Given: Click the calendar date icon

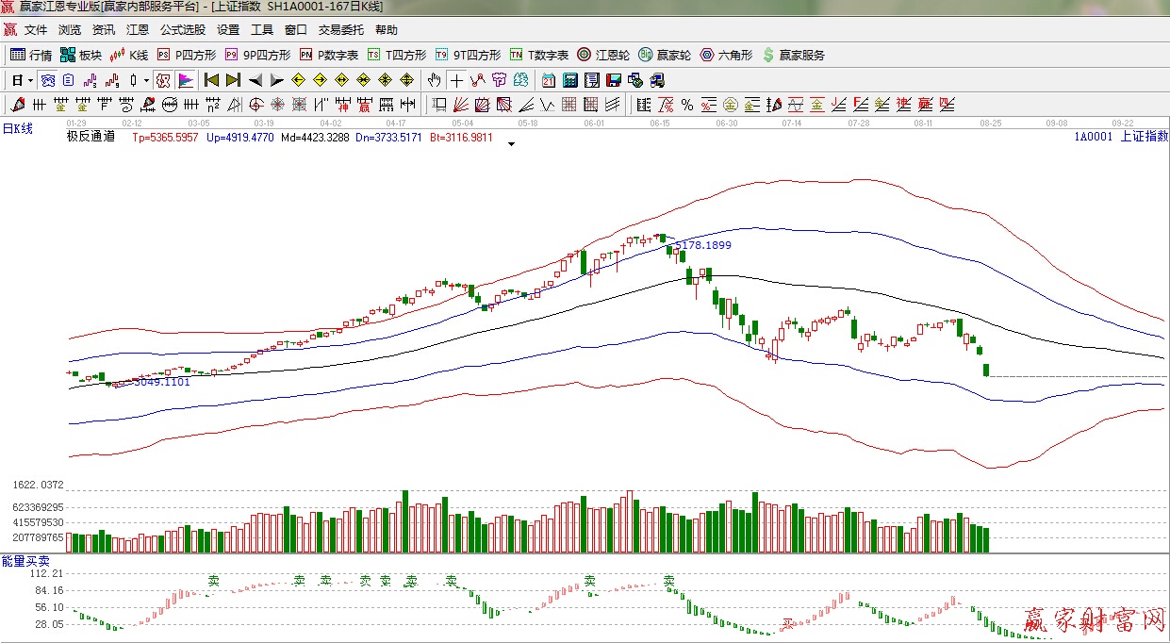Looking at the screenshot, I should point(548,80).
